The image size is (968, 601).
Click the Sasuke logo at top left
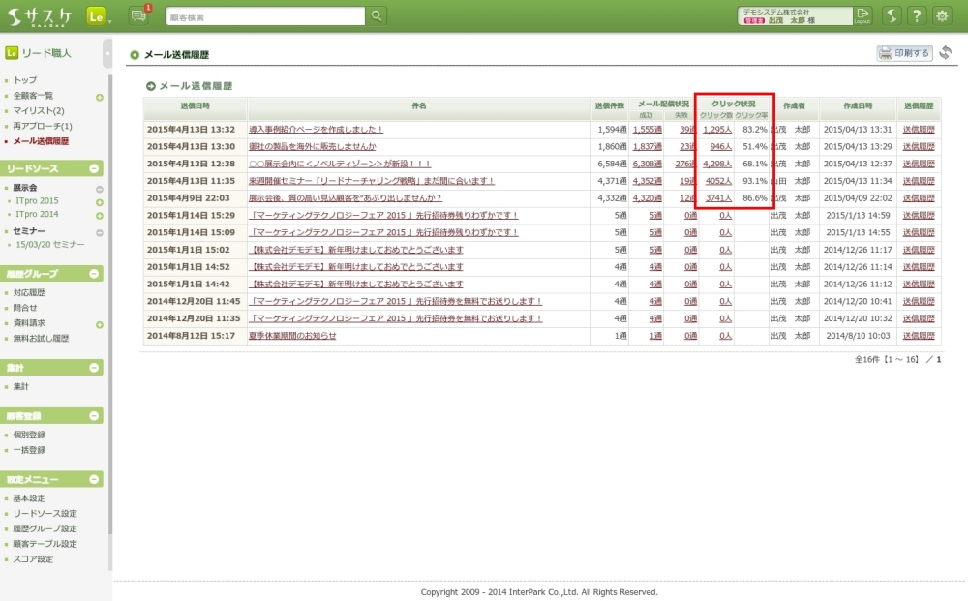[x=39, y=15]
